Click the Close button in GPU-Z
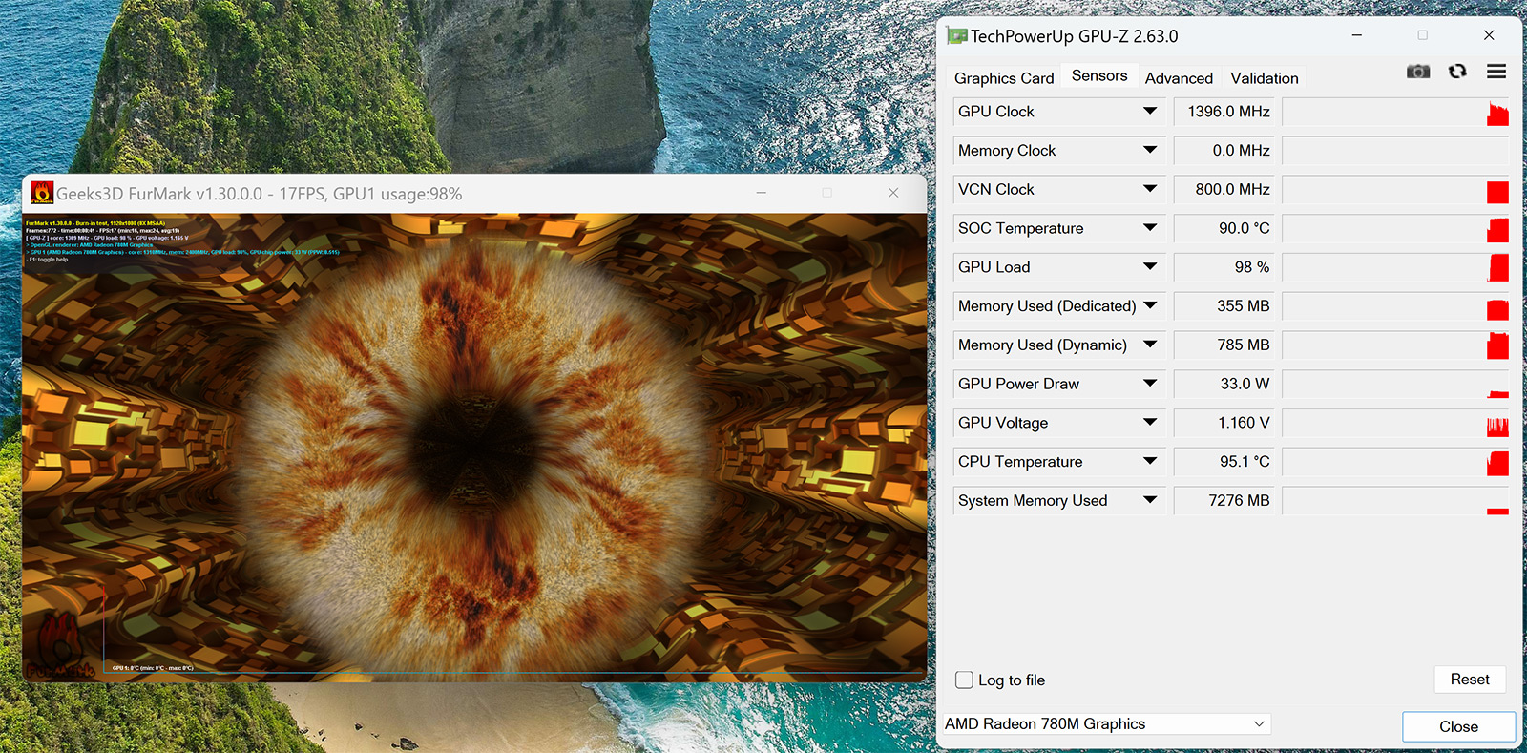The image size is (1527, 753). coord(1458,726)
